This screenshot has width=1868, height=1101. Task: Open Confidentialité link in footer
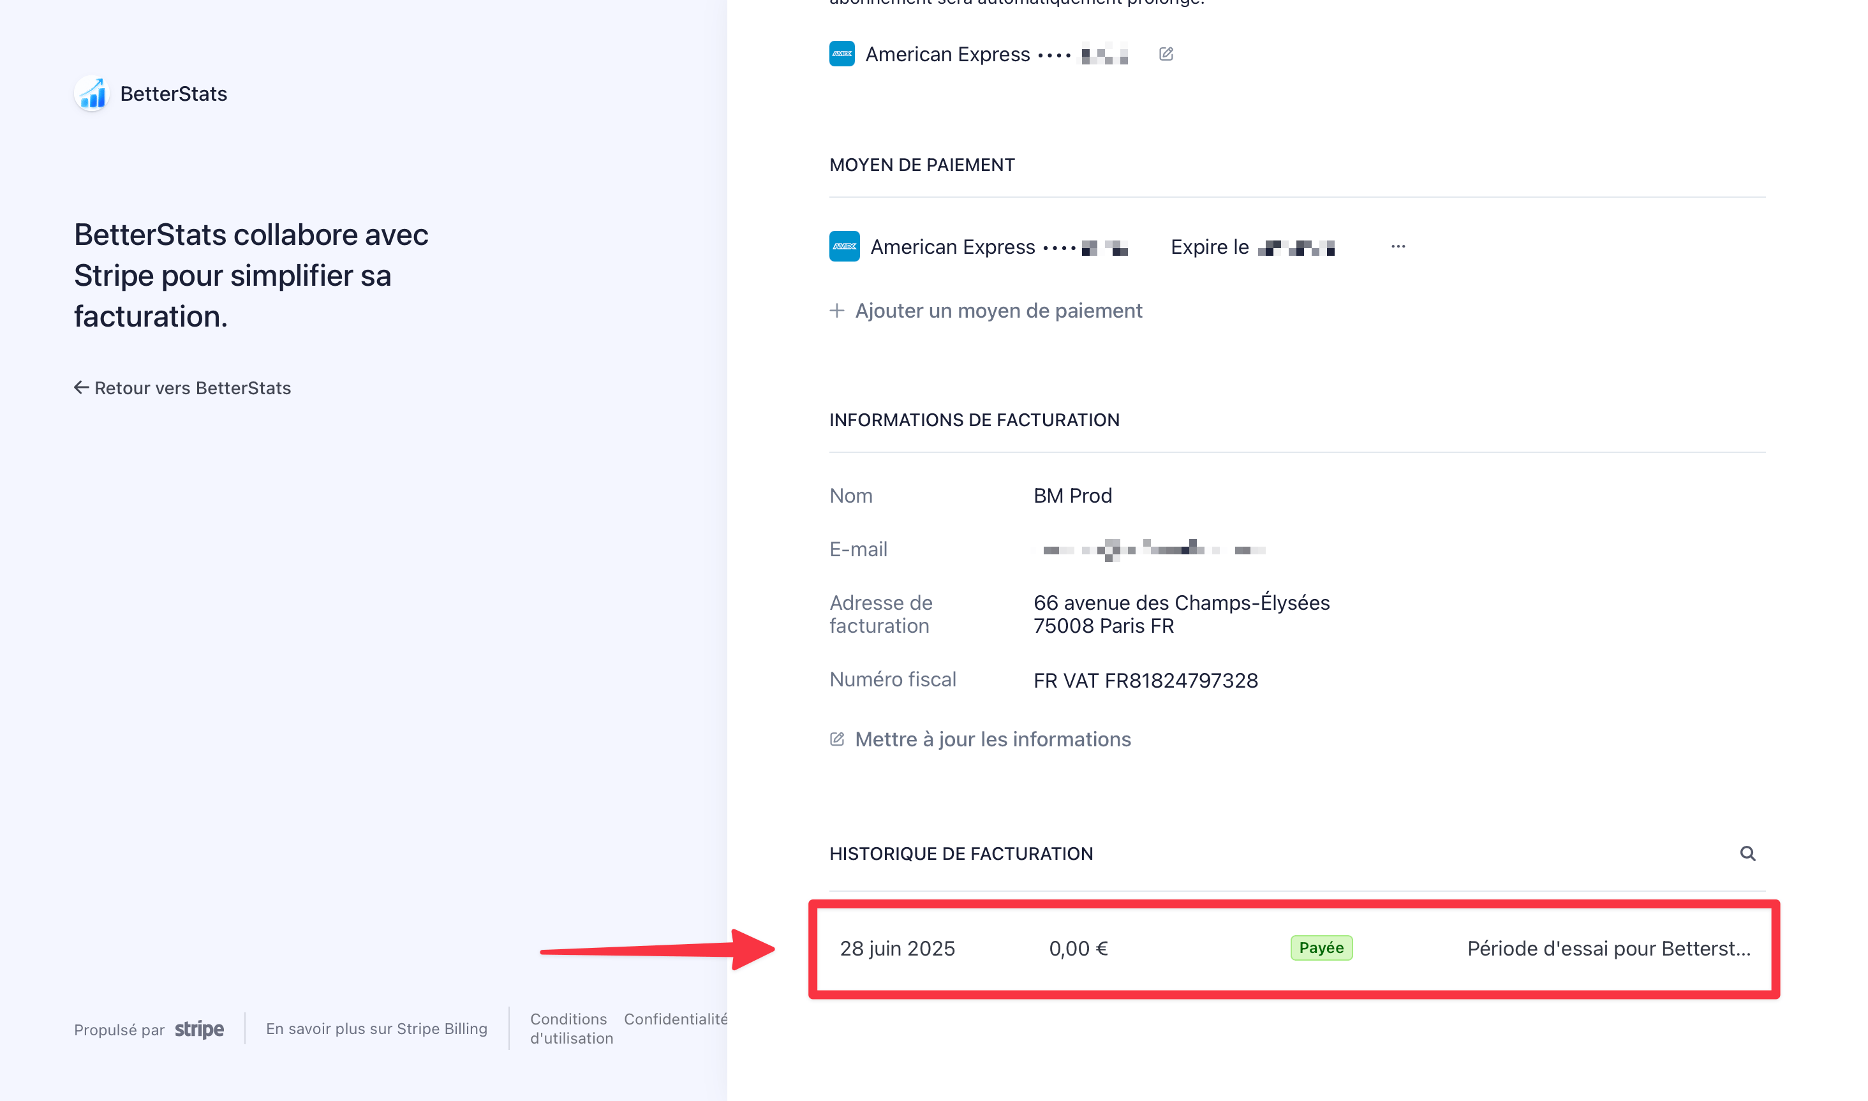click(x=675, y=1019)
